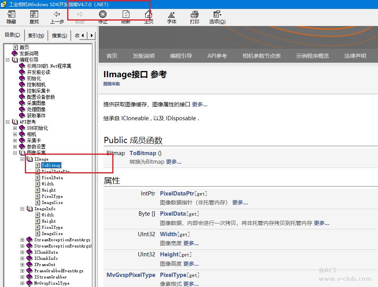Expand the 参数设置 tree node
378x287 pixels.
click(x=15, y=147)
